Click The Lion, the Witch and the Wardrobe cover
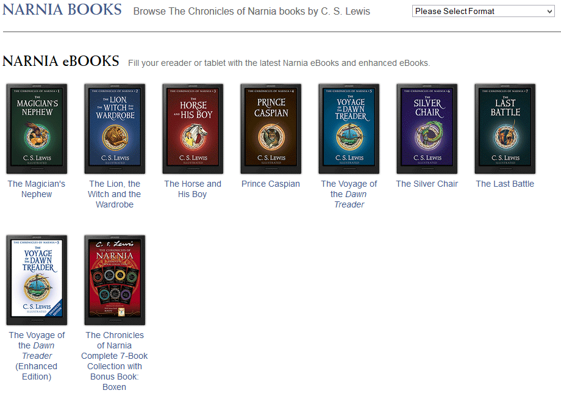Image resolution: width=561 pixels, height=393 pixels. (x=115, y=129)
